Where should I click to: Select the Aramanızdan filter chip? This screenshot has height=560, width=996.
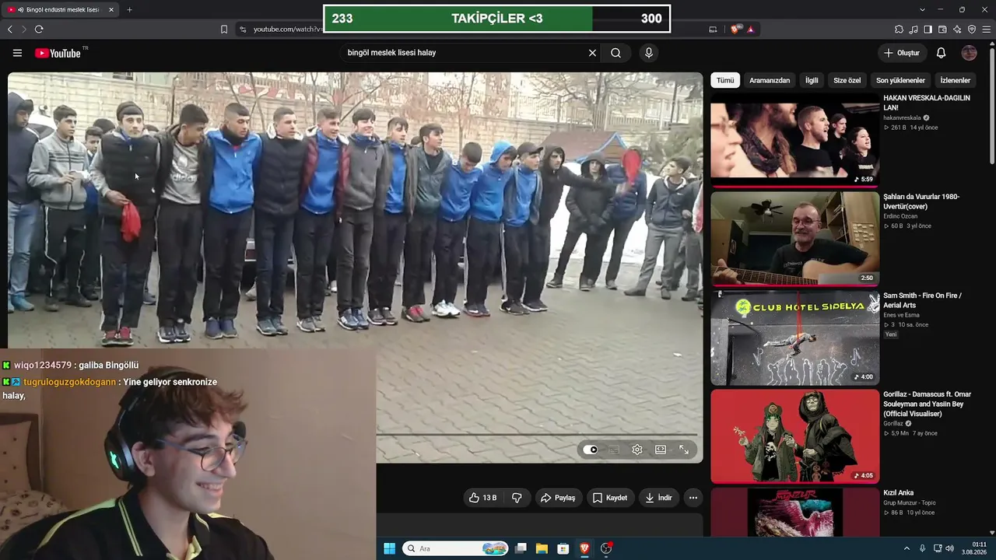[770, 80]
